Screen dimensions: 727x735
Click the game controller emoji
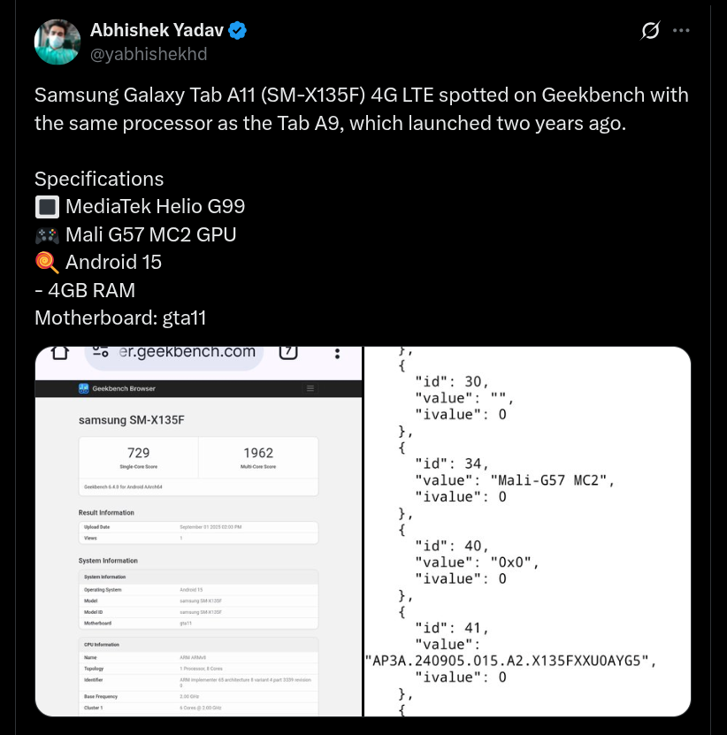point(46,234)
